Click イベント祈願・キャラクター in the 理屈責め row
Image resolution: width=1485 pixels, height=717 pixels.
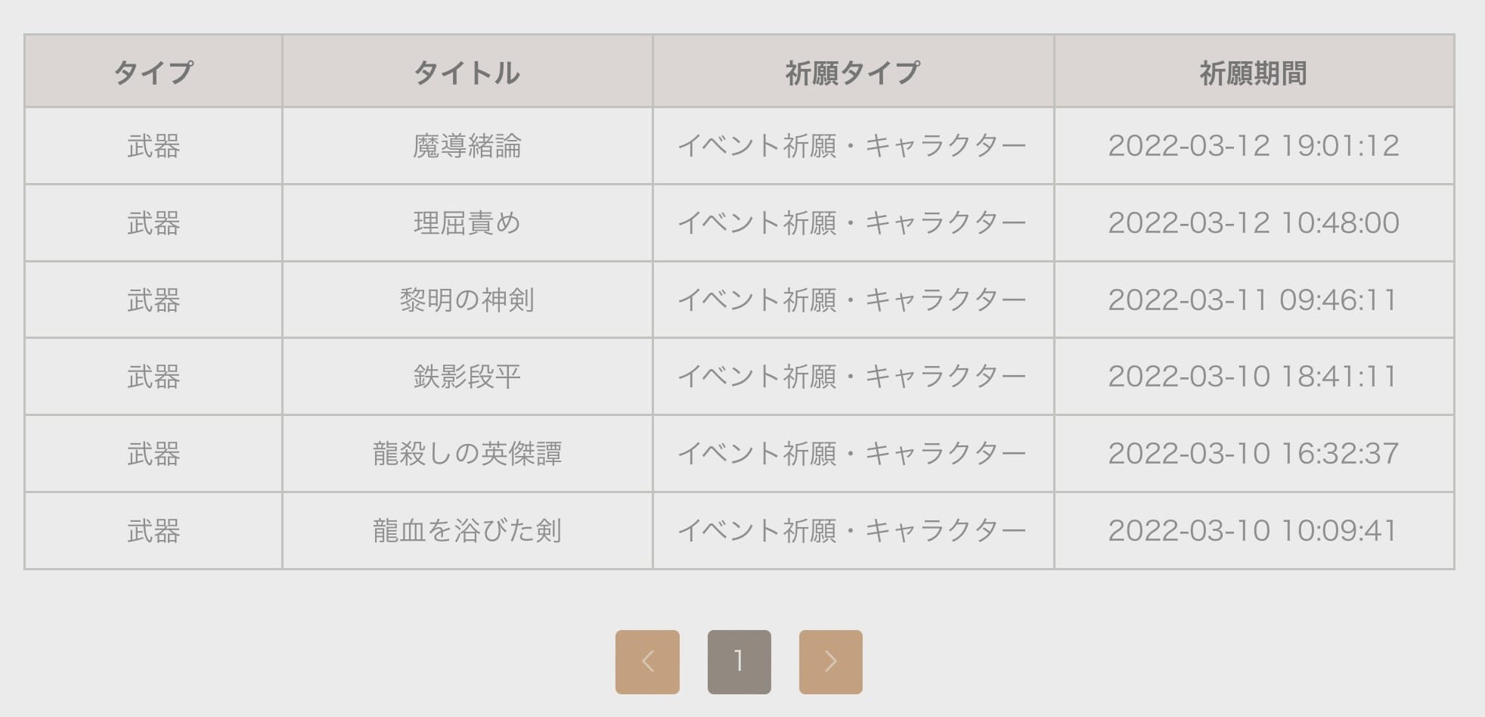point(852,223)
